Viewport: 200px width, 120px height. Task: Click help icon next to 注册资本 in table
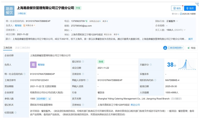tap(83, 74)
